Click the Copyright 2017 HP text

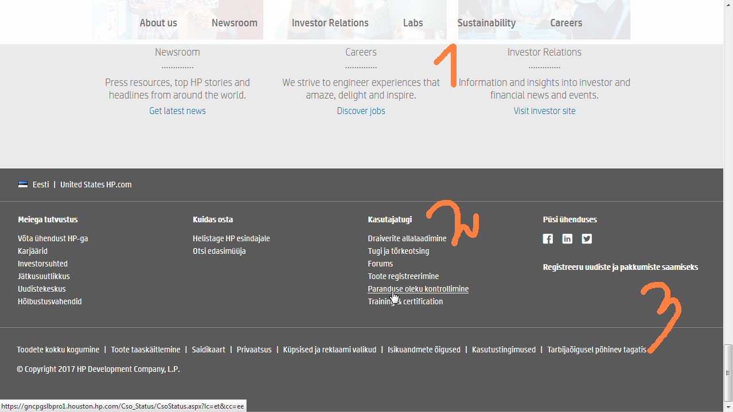(98, 369)
